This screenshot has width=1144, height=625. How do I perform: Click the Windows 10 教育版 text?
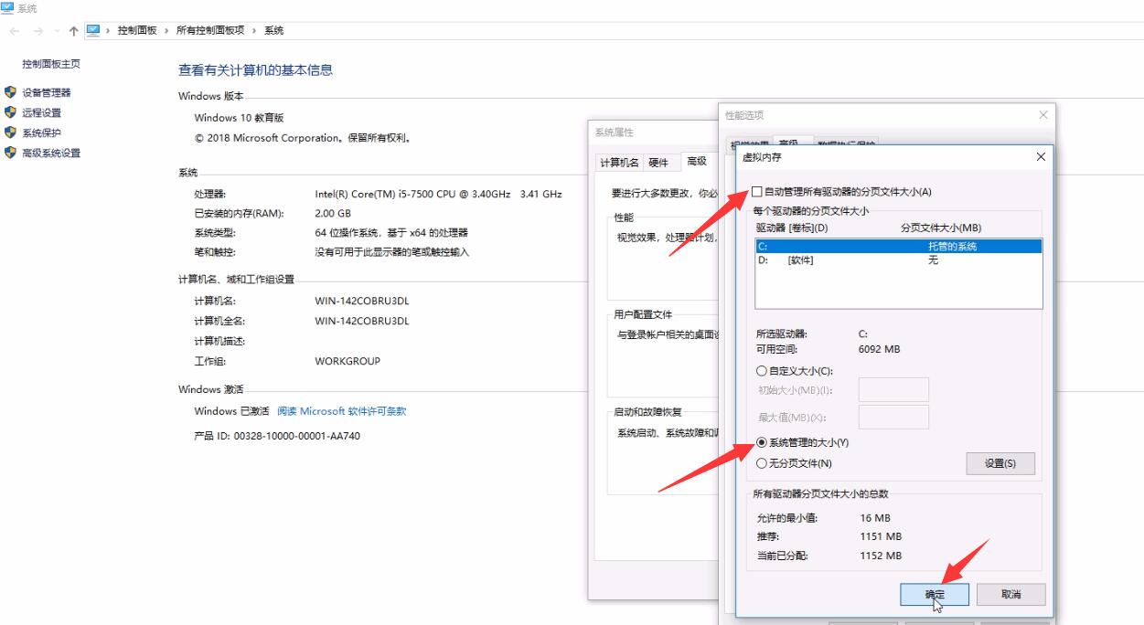pyautogui.click(x=239, y=118)
